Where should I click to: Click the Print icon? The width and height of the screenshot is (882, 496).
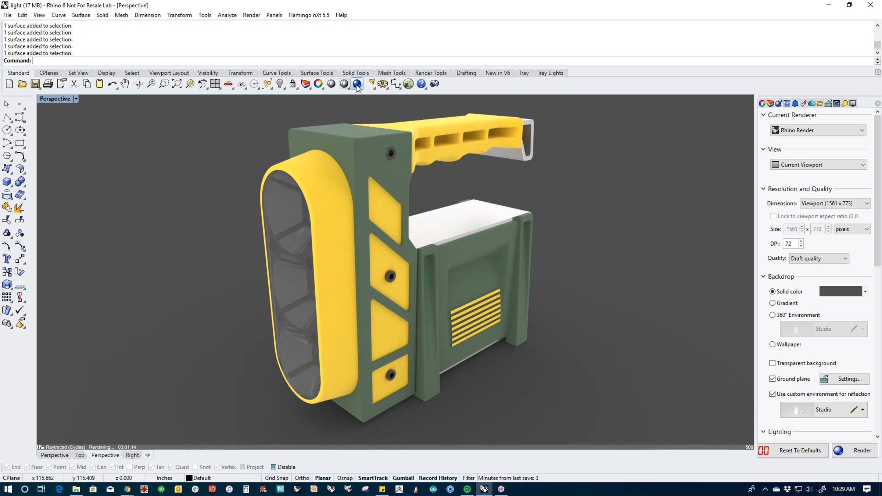pos(48,84)
